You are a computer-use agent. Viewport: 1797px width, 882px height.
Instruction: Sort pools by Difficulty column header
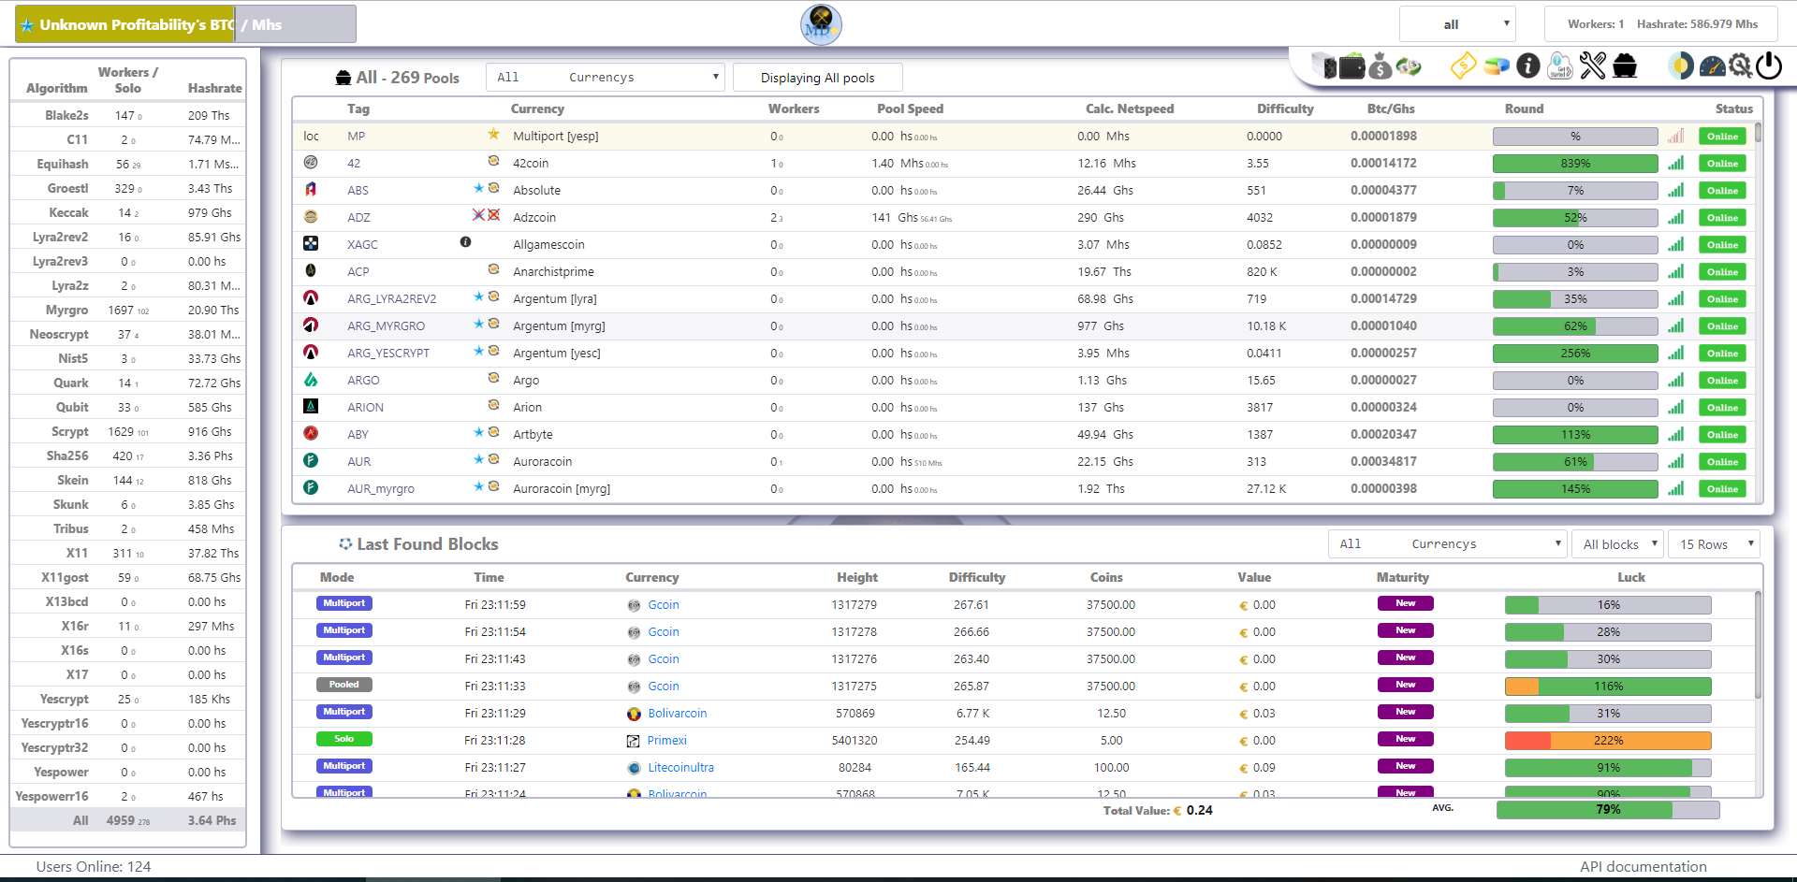coord(1285,108)
